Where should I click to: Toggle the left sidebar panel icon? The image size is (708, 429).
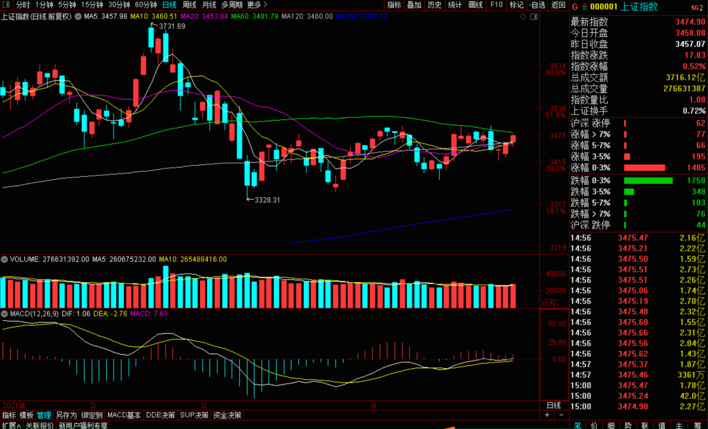coord(7,5)
